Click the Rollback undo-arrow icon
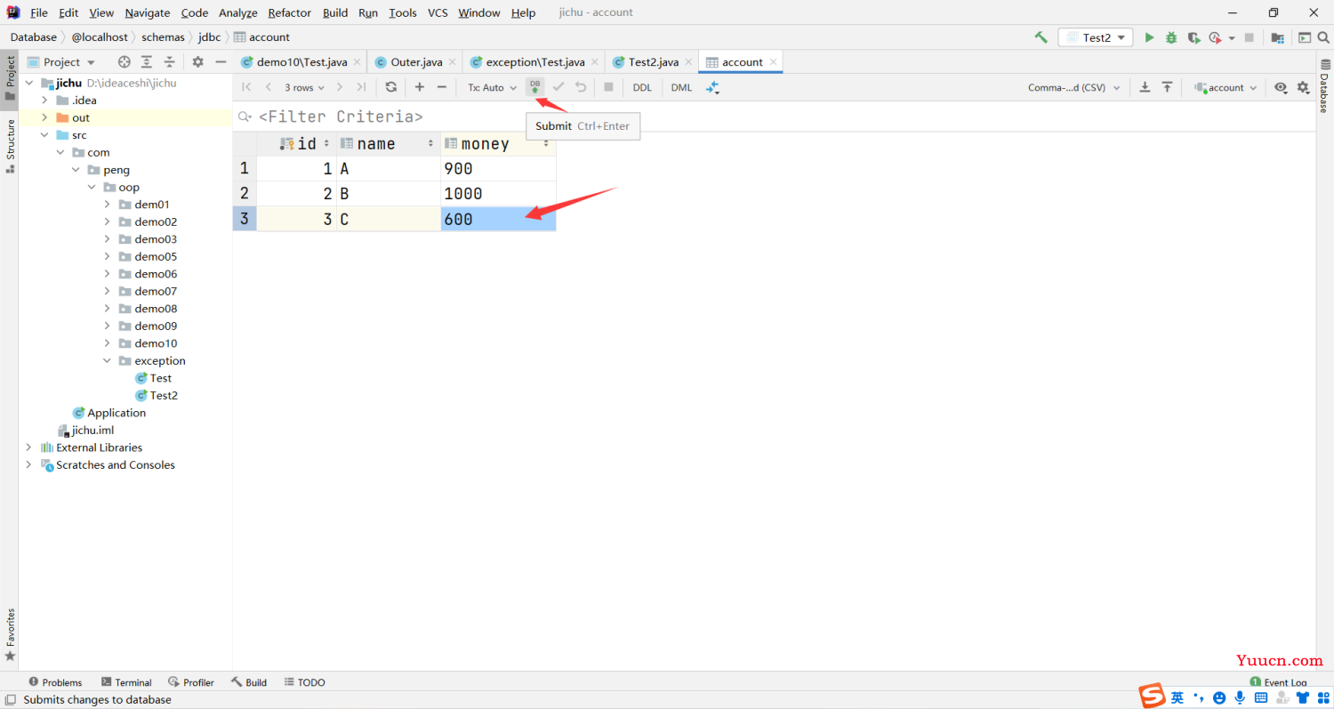The width and height of the screenshot is (1334, 709). click(581, 87)
